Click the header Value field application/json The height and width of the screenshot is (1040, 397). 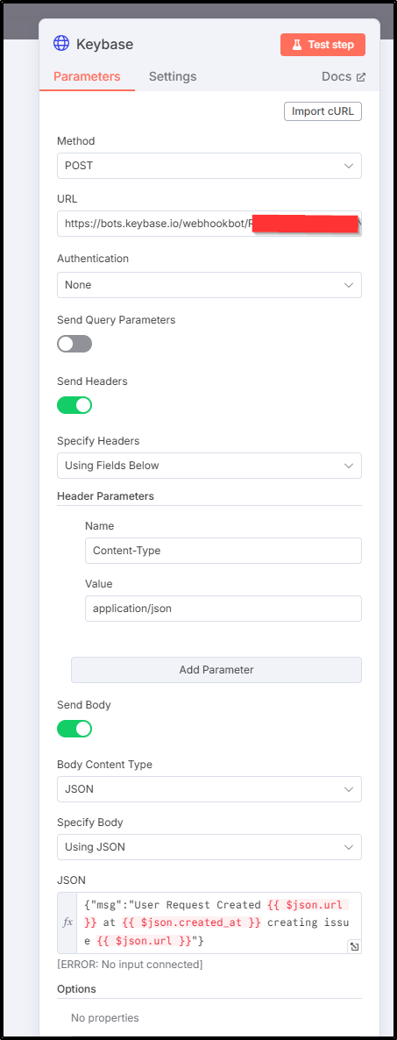[x=223, y=609]
